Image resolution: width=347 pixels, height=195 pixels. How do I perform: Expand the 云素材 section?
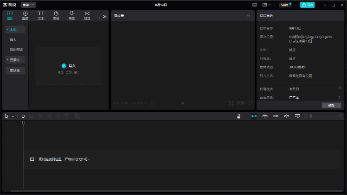[x=15, y=60]
